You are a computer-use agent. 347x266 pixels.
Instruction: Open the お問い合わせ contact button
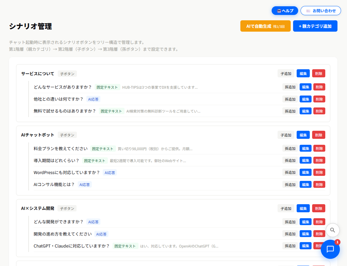point(320,11)
